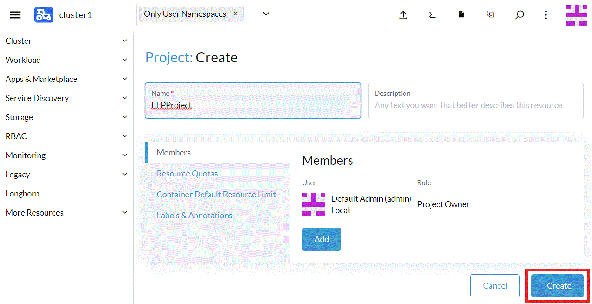
Task: Remove the Only User Namespaces filter tag
Action: 235,14
